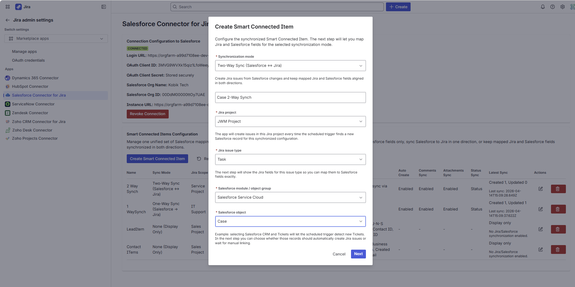Open the settings gear icon

pyautogui.click(x=563, y=7)
